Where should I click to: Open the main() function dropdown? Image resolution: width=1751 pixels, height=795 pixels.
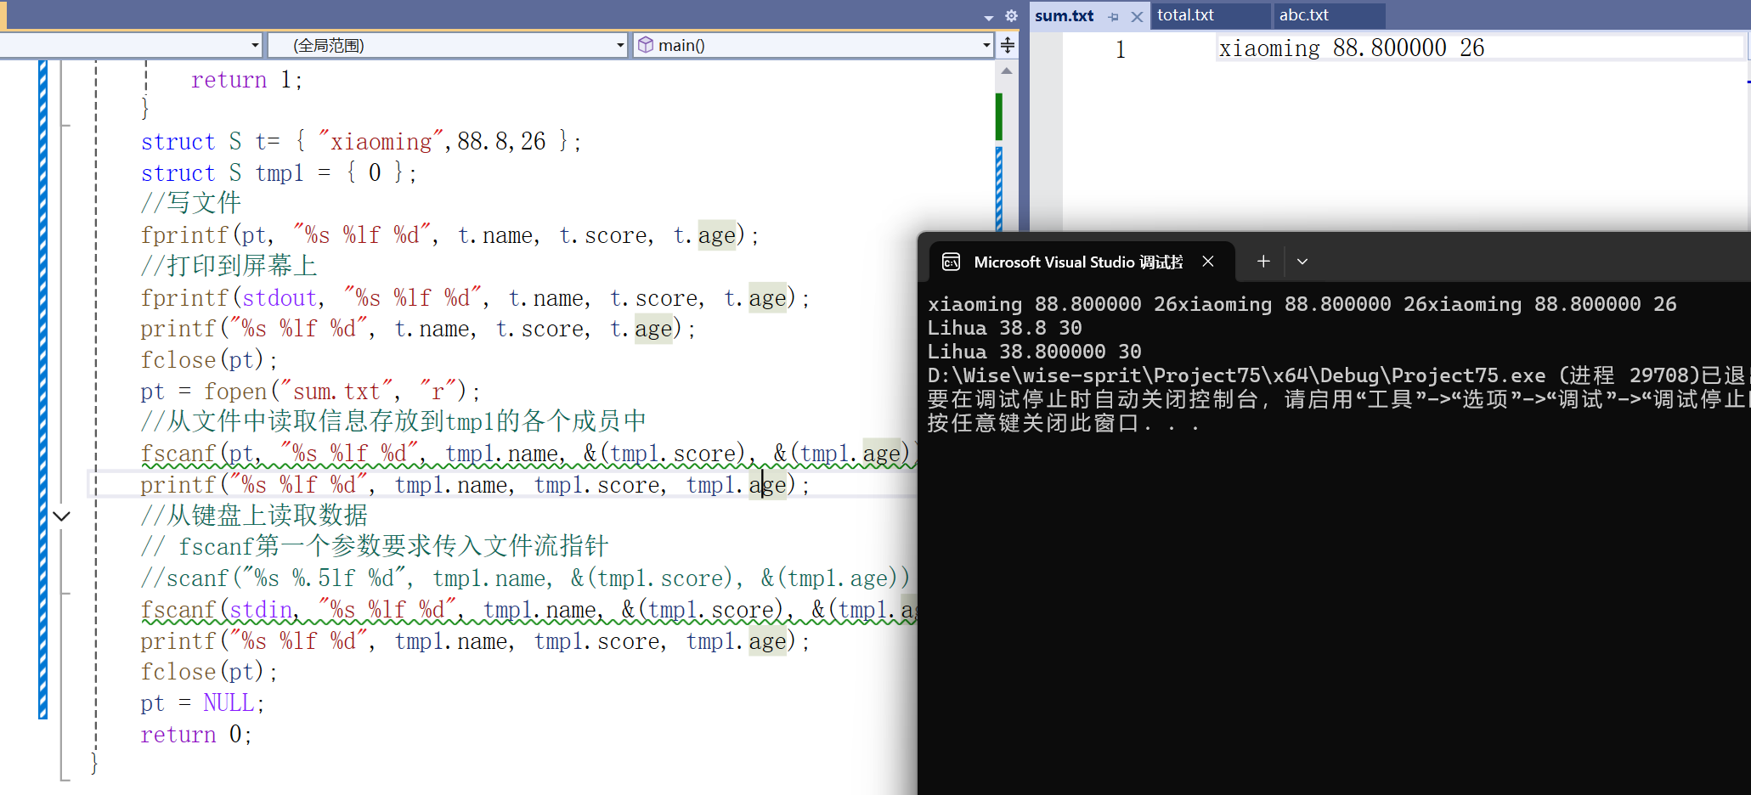point(986,45)
